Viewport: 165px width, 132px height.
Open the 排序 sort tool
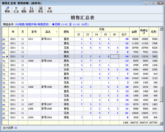coord(31,10)
